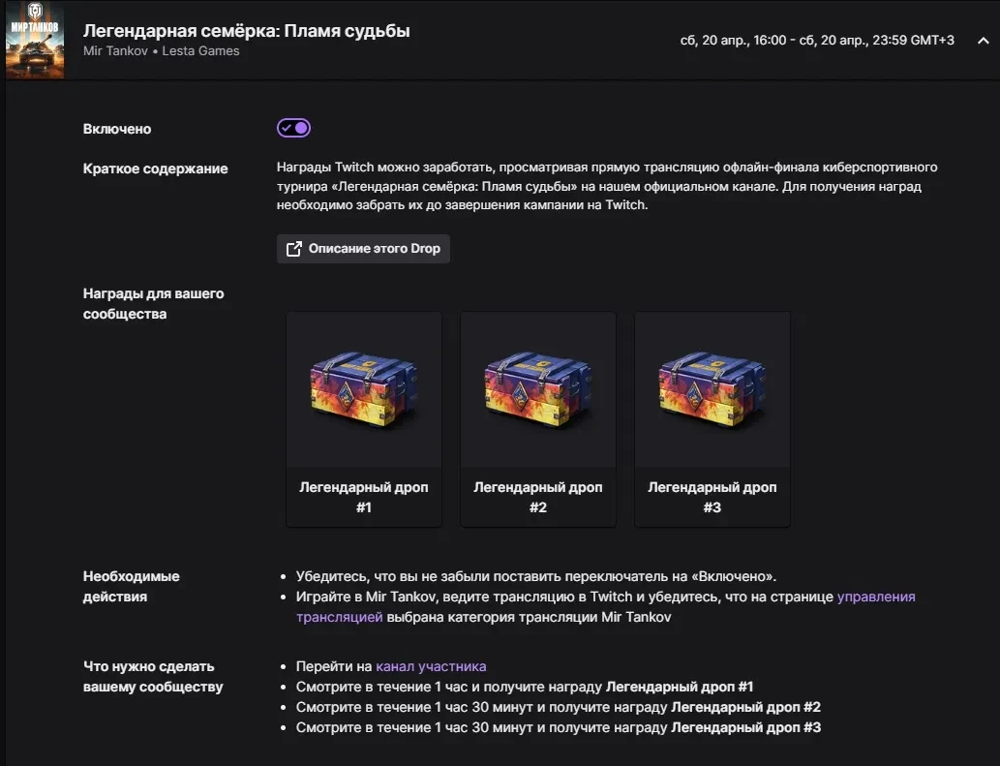Image resolution: width=1000 pixels, height=766 pixels.
Task: Click the "Краткое содержание" section heading
Action: coord(156,169)
